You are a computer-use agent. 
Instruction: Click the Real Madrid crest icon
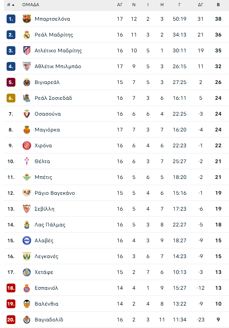click(27, 35)
